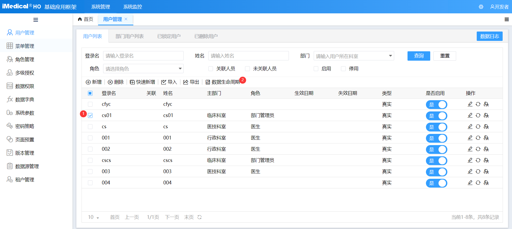Open 数据字典 from the sidebar

pyautogui.click(x=25, y=100)
